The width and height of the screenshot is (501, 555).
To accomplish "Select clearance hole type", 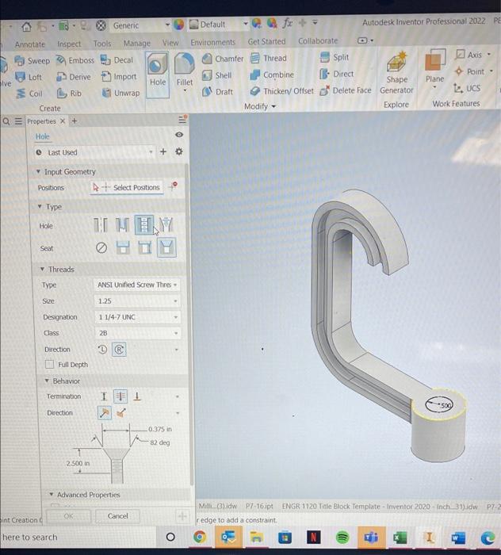I will coord(122,224).
